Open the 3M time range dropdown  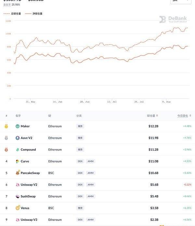click(181, 1)
